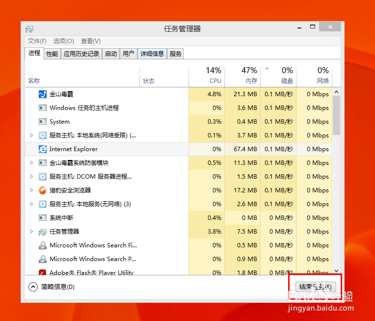
Task: Open the 选项(O) menu
Action: coord(63,41)
